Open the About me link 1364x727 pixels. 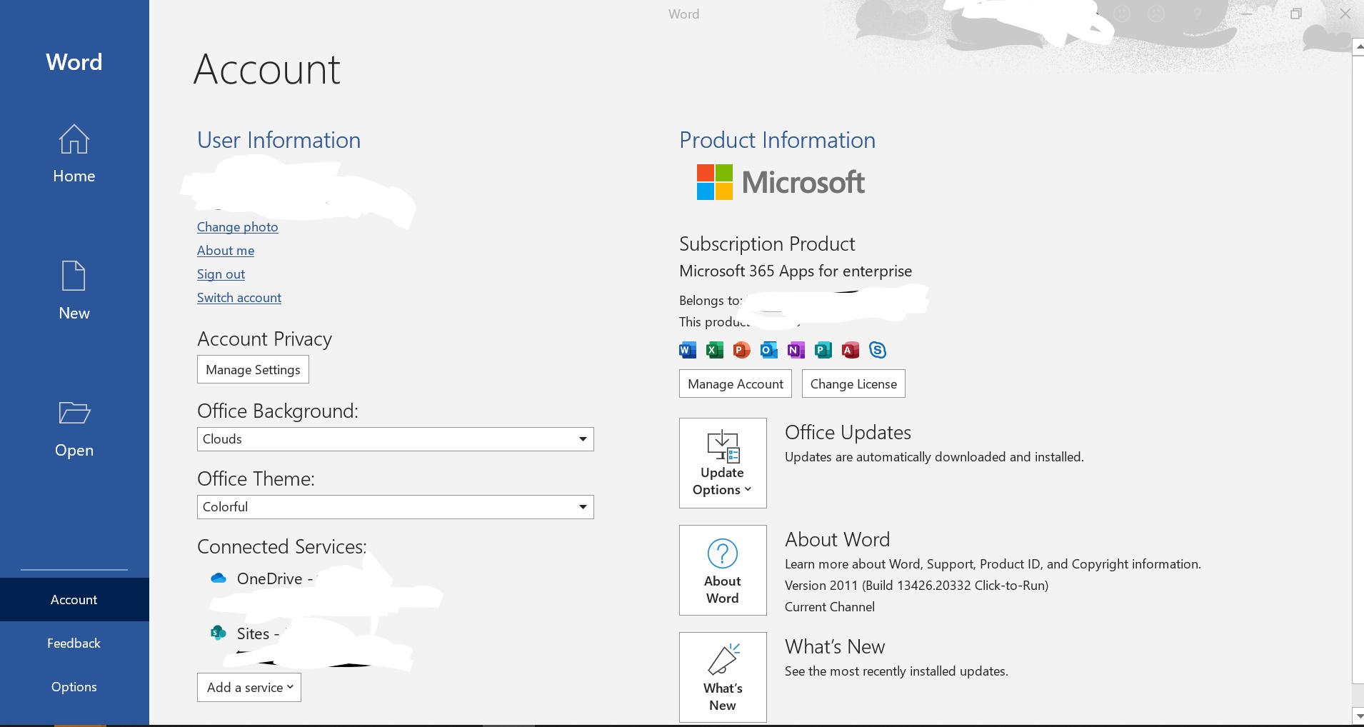(226, 251)
